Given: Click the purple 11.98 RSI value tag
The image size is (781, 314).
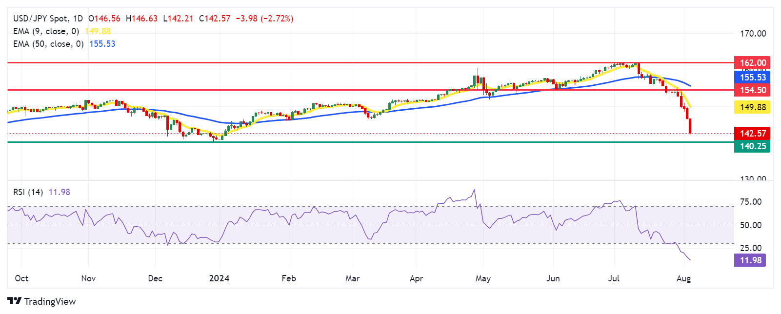Looking at the screenshot, I should point(750,260).
